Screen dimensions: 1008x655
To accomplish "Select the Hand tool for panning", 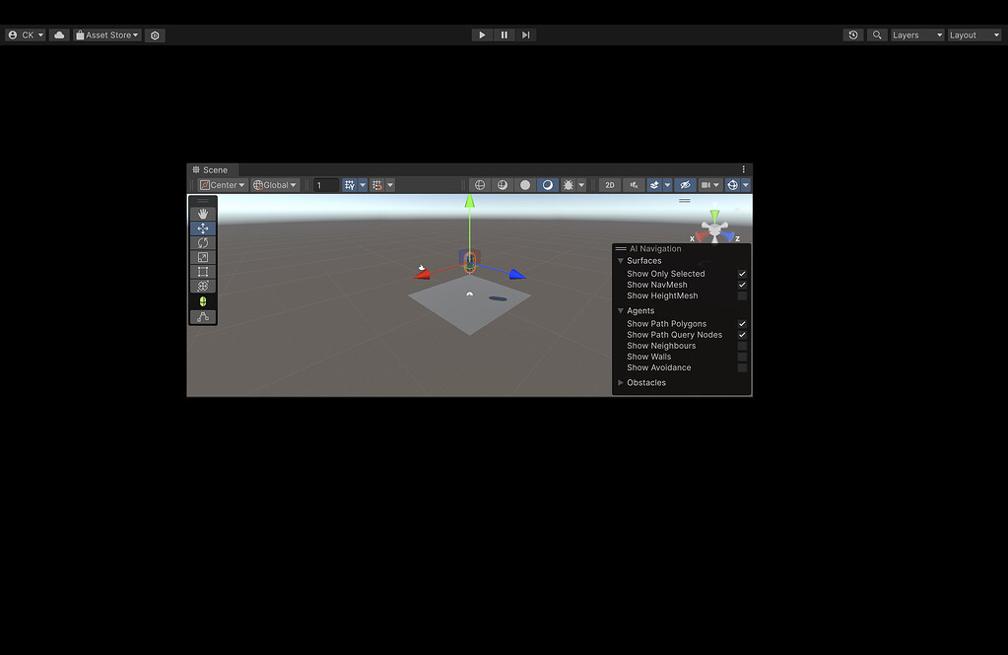I will point(203,212).
